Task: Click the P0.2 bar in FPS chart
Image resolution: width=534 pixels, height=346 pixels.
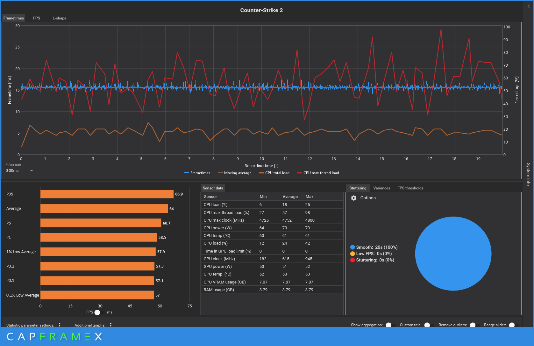Action: 97,266
